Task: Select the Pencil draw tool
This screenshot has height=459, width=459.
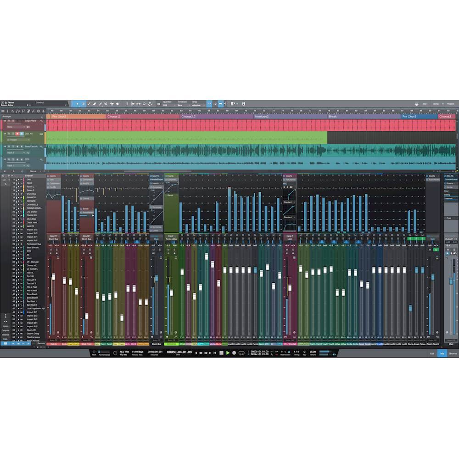Action: 89,104
